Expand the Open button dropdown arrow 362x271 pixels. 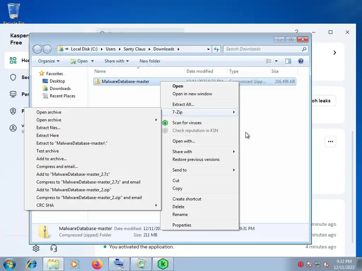pyautogui.click(x=92, y=61)
